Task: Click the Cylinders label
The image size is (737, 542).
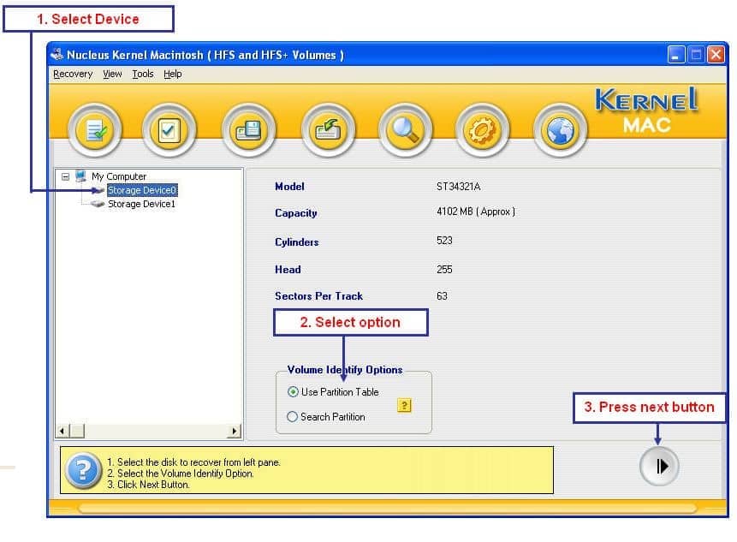Action: pos(296,242)
